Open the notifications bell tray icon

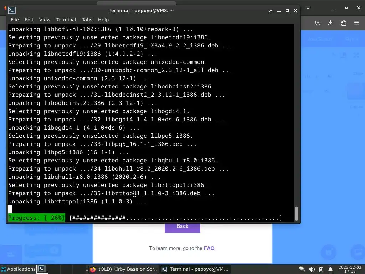[x=330, y=269]
